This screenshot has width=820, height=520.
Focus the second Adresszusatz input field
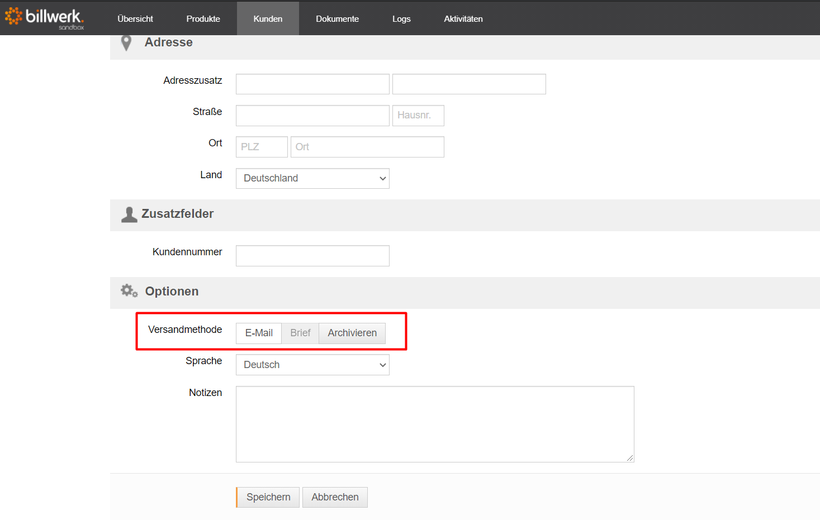tap(469, 84)
